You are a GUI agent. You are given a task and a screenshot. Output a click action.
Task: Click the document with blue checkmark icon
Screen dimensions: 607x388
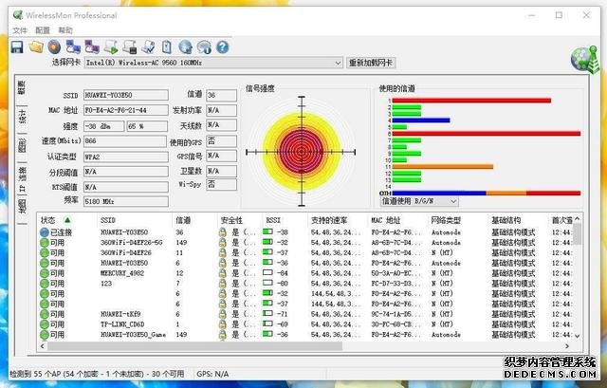(148, 46)
